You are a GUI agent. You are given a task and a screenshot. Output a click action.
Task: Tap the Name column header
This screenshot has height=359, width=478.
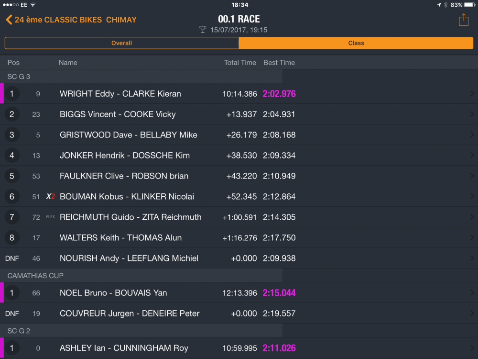[68, 63]
